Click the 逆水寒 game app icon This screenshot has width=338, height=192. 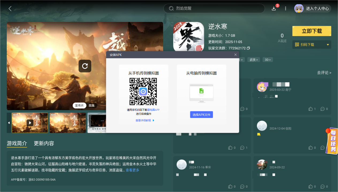(189, 37)
